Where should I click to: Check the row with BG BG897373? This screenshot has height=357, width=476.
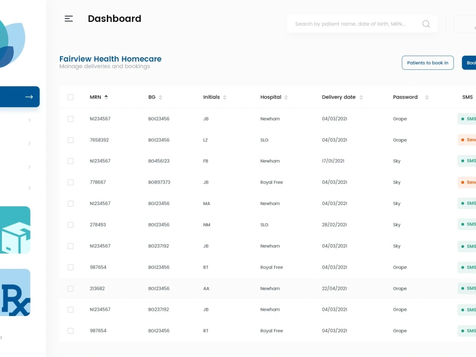coord(70,182)
